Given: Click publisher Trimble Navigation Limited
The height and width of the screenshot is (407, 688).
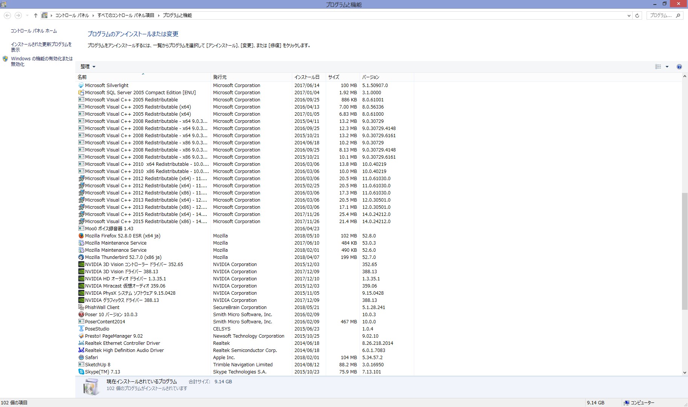Looking at the screenshot, I should 243,365.
